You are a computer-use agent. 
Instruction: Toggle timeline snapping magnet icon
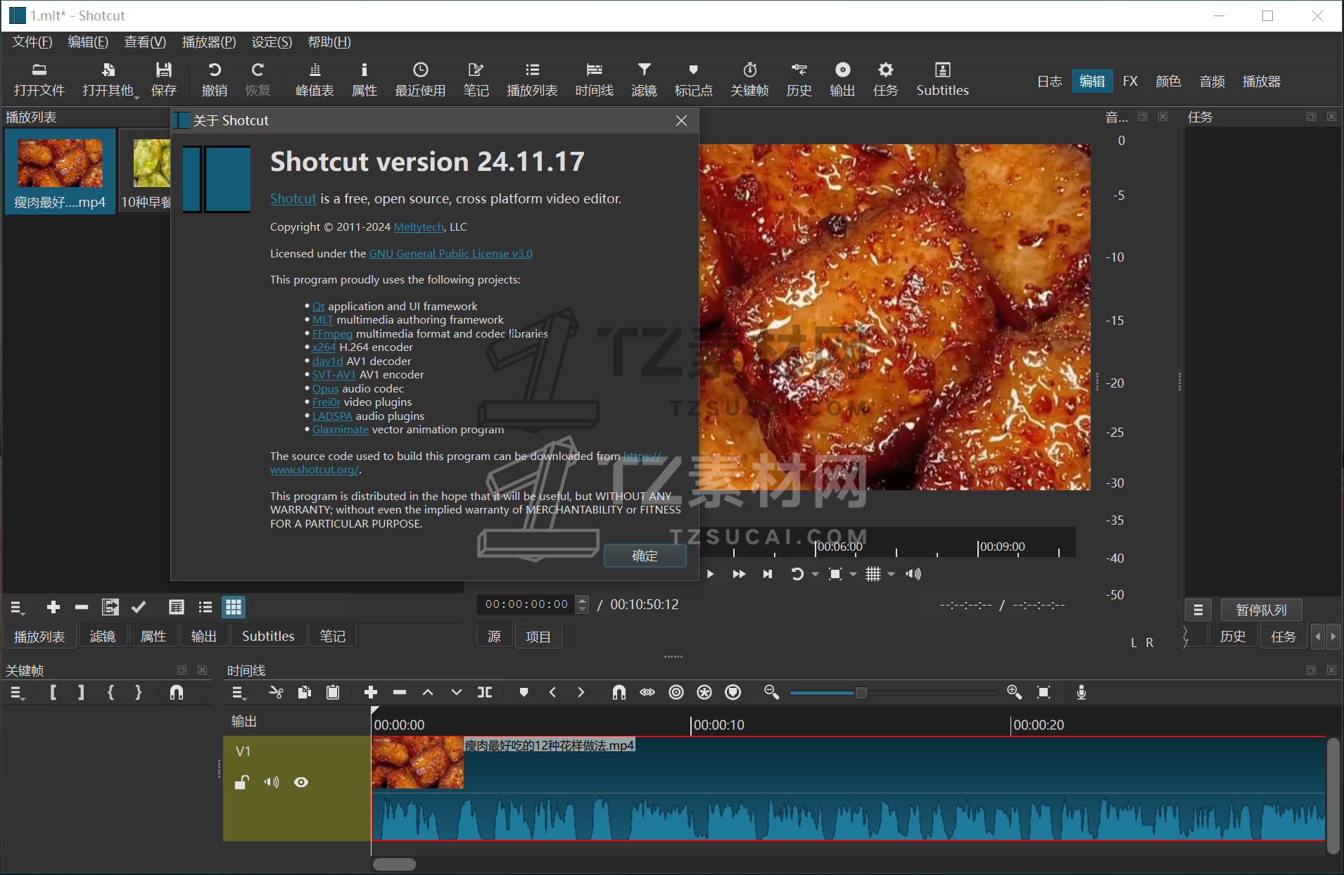point(619,692)
